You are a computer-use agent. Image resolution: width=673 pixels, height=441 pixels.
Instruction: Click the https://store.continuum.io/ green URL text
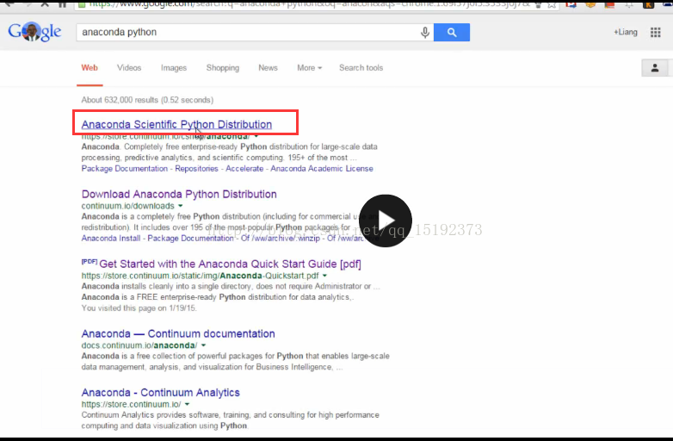pyautogui.click(x=132, y=404)
